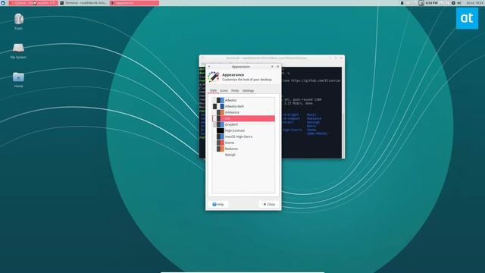Screen dimensions: 485x273
Task: Select the Ambiance theme
Action: click(243, 112)
